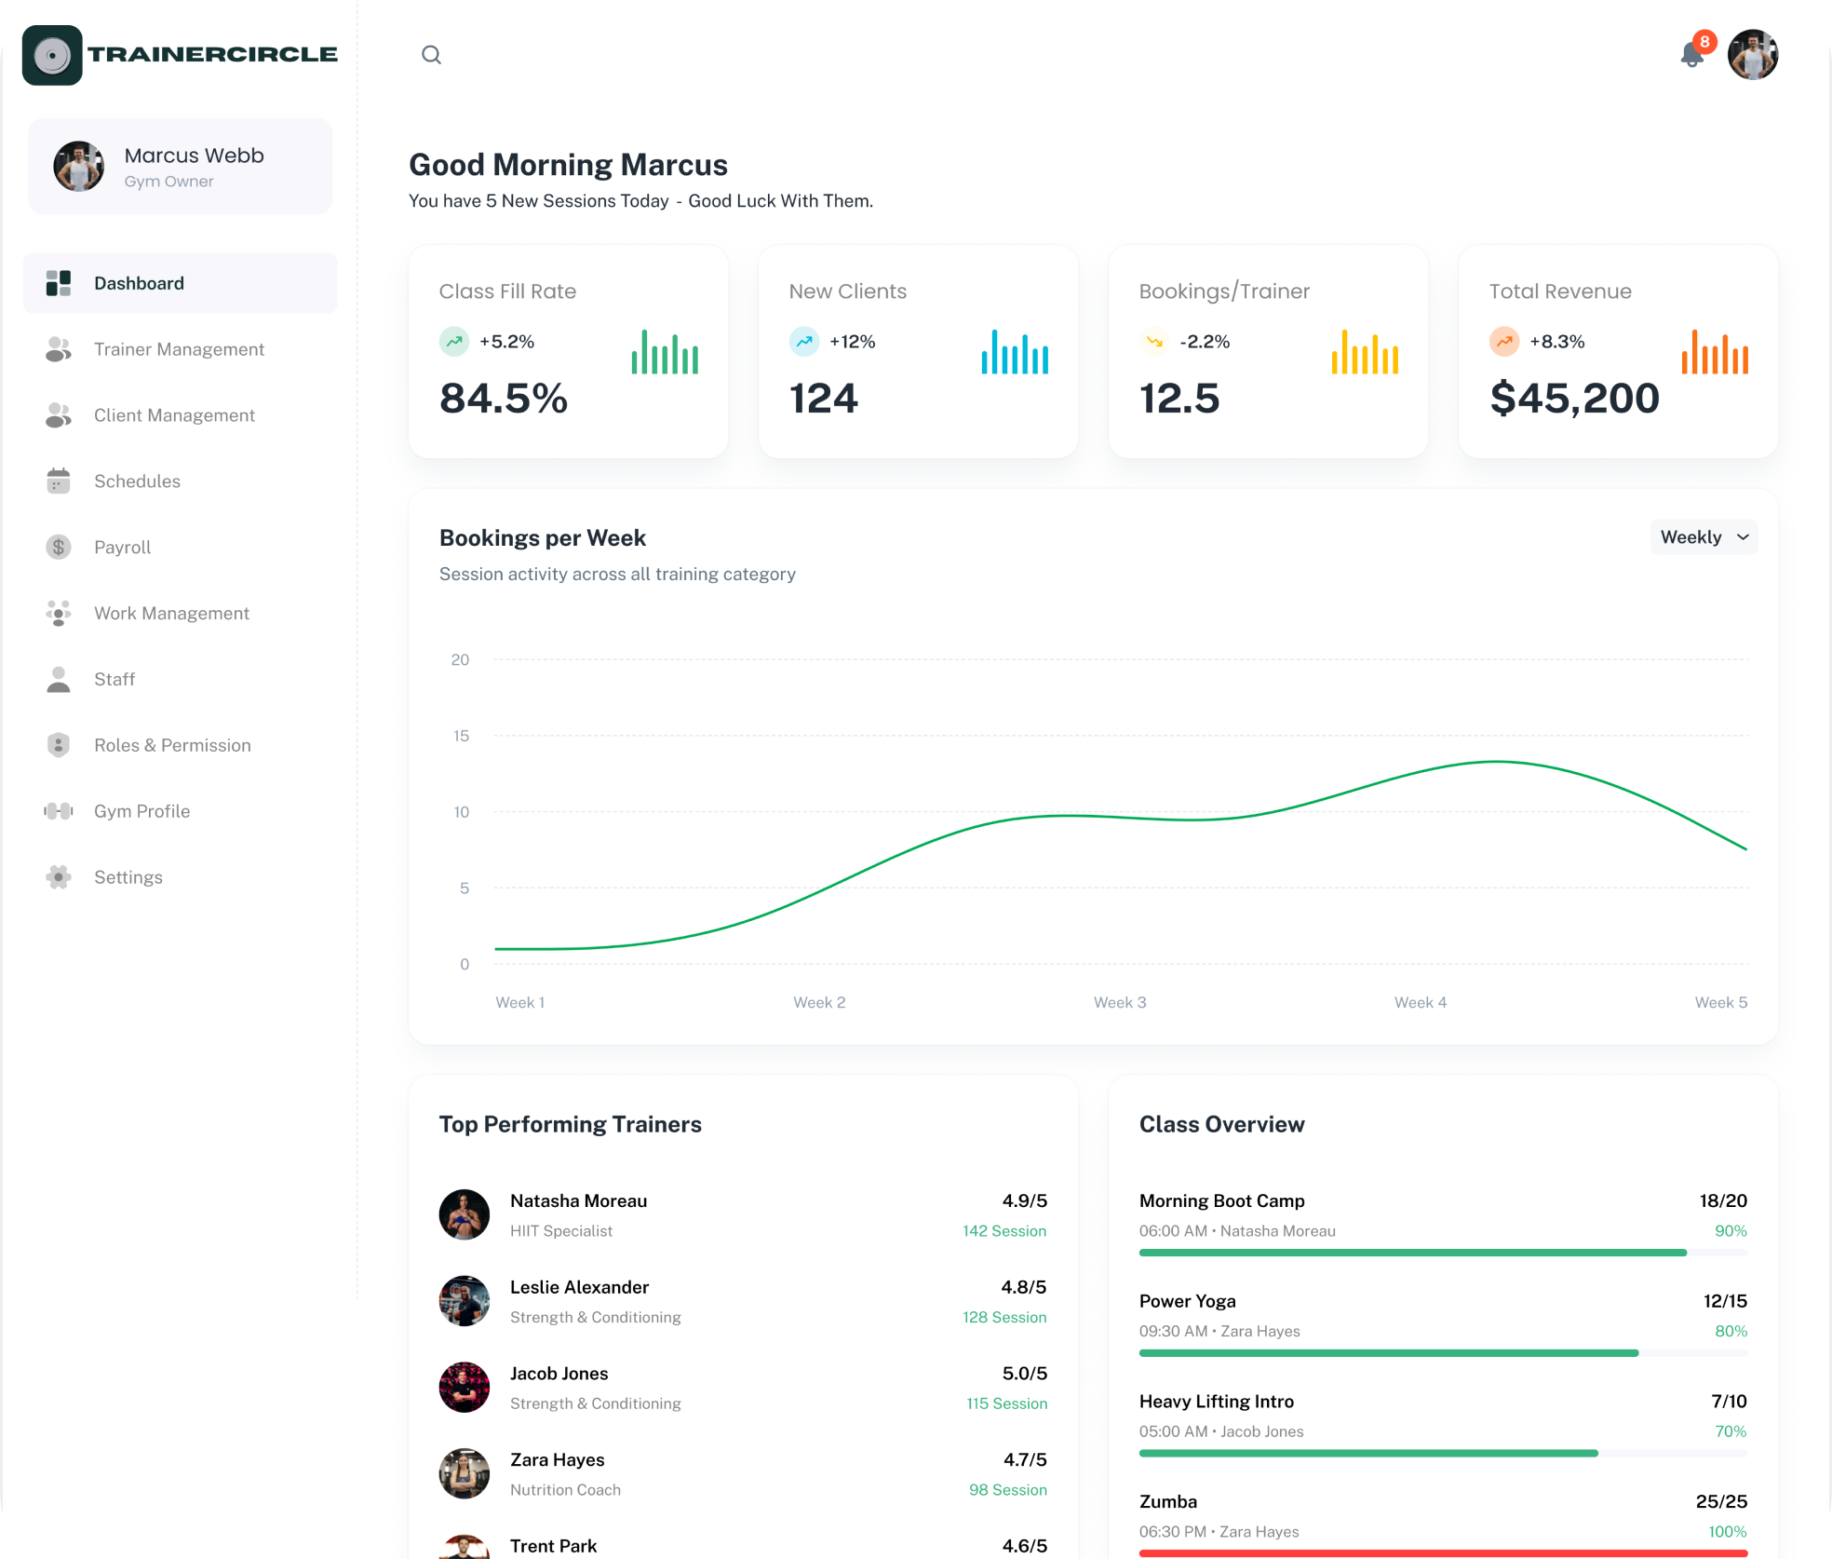
Task: Click the Settings gear icon
Action: click(59, 877)
